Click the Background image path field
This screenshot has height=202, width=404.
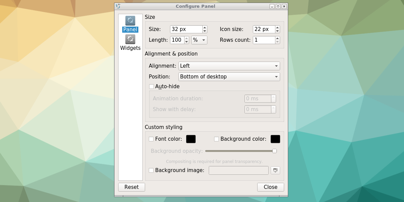[239, 170]
